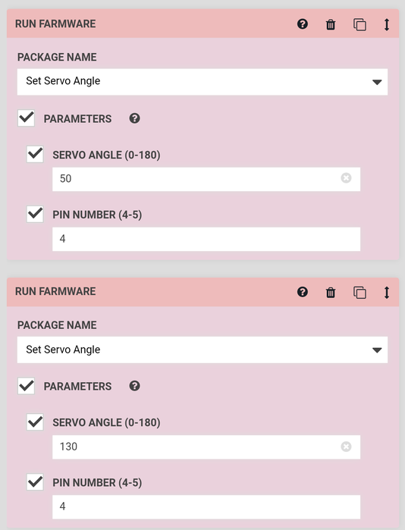Click the first step's pin number field
Image resolution: width=405 pixels, height=530 pixels.
pyautogui.click(x=206, y=239)
